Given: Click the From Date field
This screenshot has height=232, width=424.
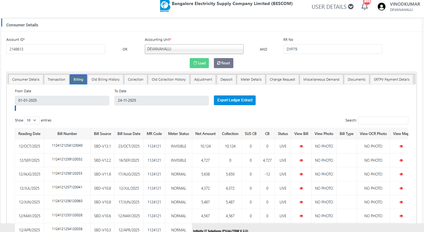Looking at the screenshot, I should tap(62, 100).
